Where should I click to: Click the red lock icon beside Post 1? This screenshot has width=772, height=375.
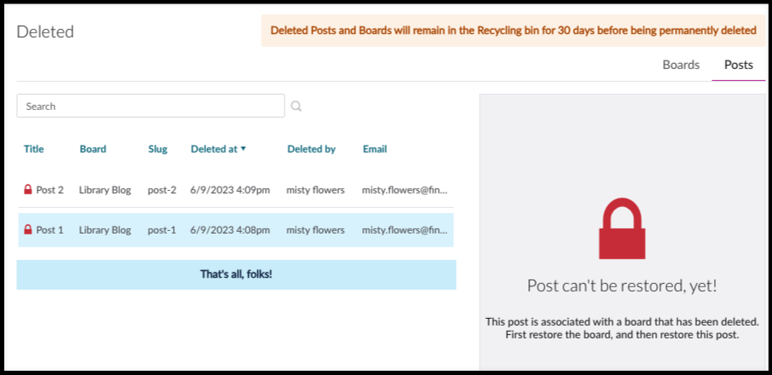tap(28, 229)
